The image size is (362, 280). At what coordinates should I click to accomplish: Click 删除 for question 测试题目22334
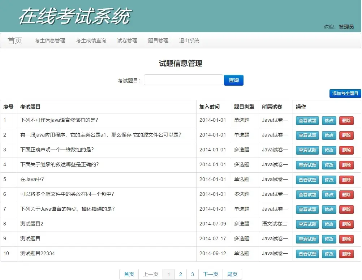346,254
